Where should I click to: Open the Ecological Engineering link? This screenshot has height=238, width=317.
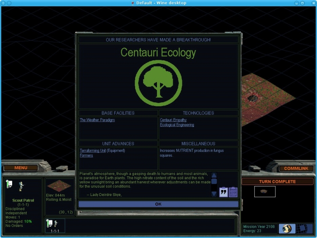(177, 125)
